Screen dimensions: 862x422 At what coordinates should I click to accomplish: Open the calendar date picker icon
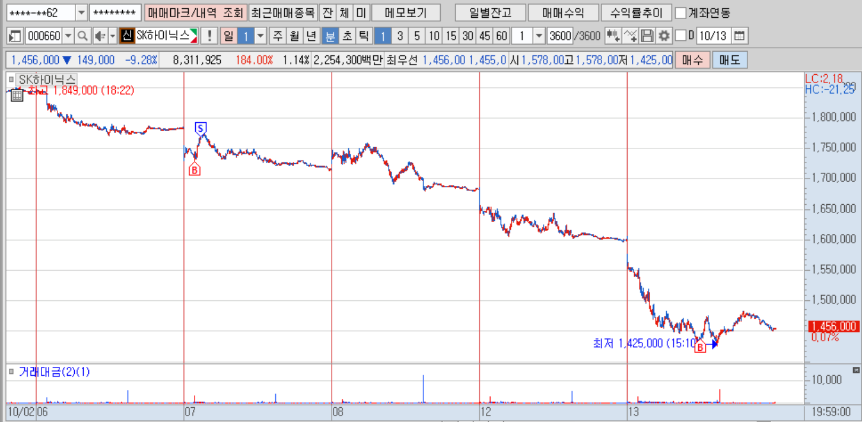(739, 36)
